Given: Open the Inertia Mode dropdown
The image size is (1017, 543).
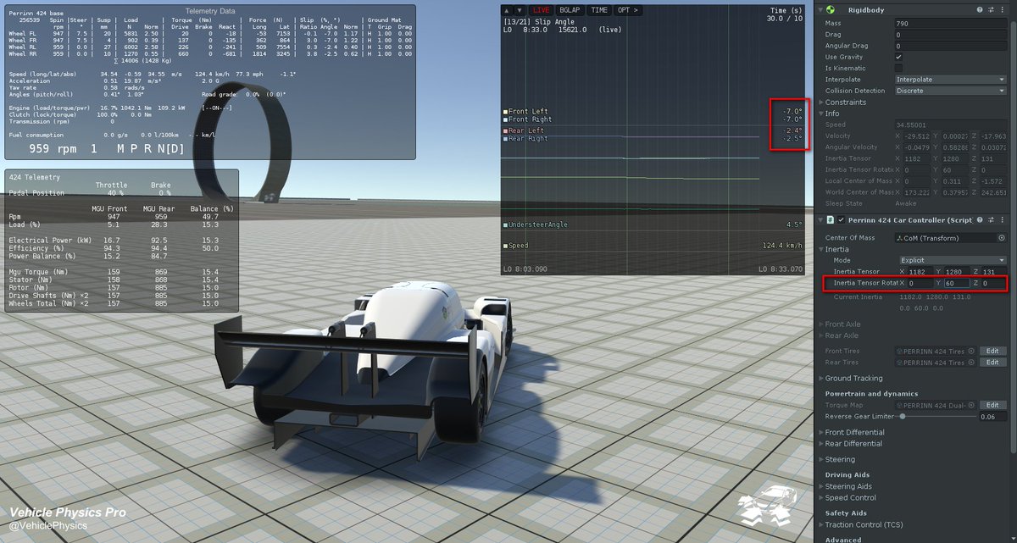Looking at the screenshot, I should [x=953, y=260].
